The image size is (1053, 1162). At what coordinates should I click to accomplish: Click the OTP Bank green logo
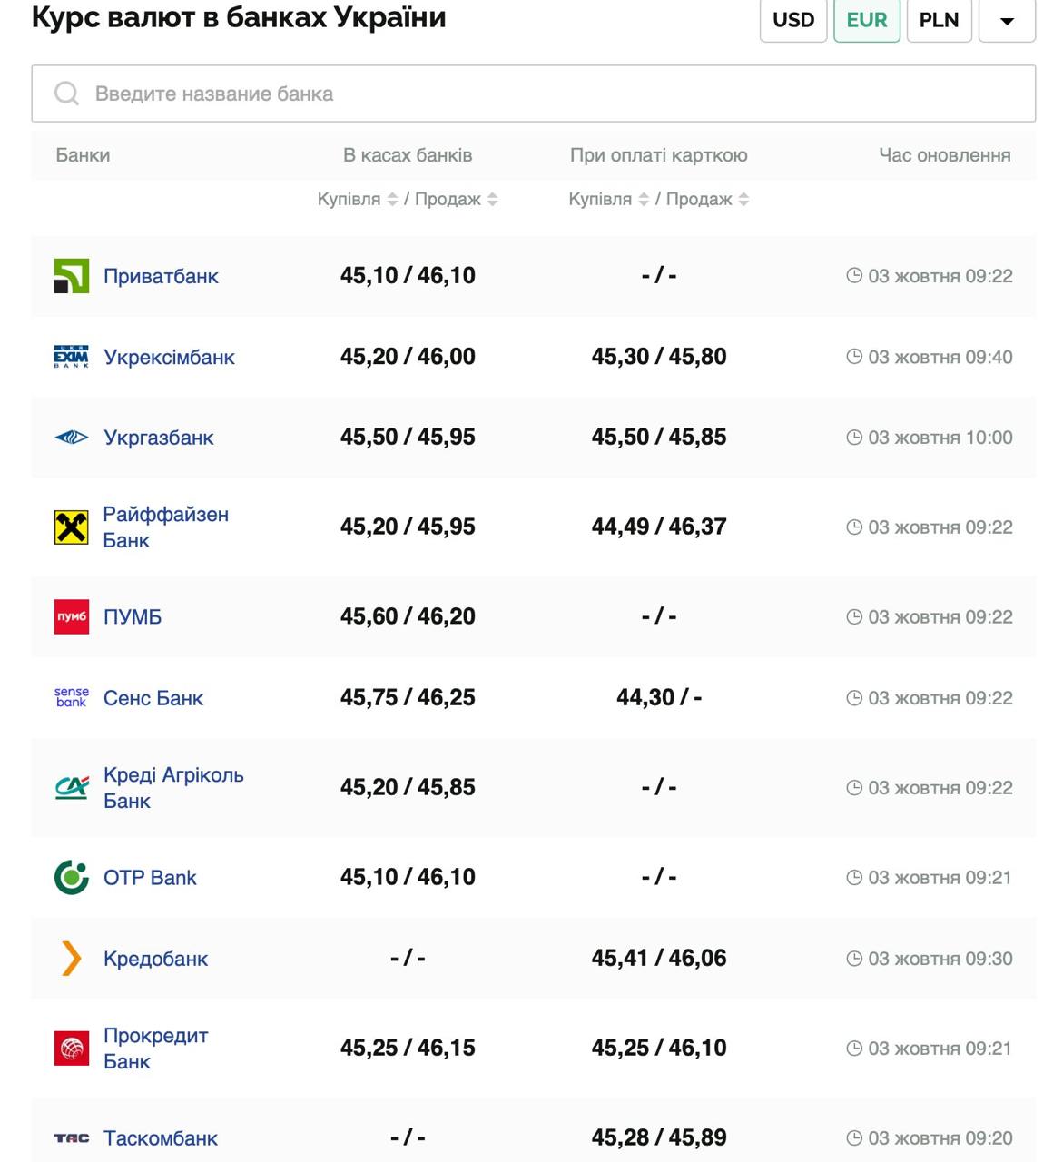click(72, 878)
